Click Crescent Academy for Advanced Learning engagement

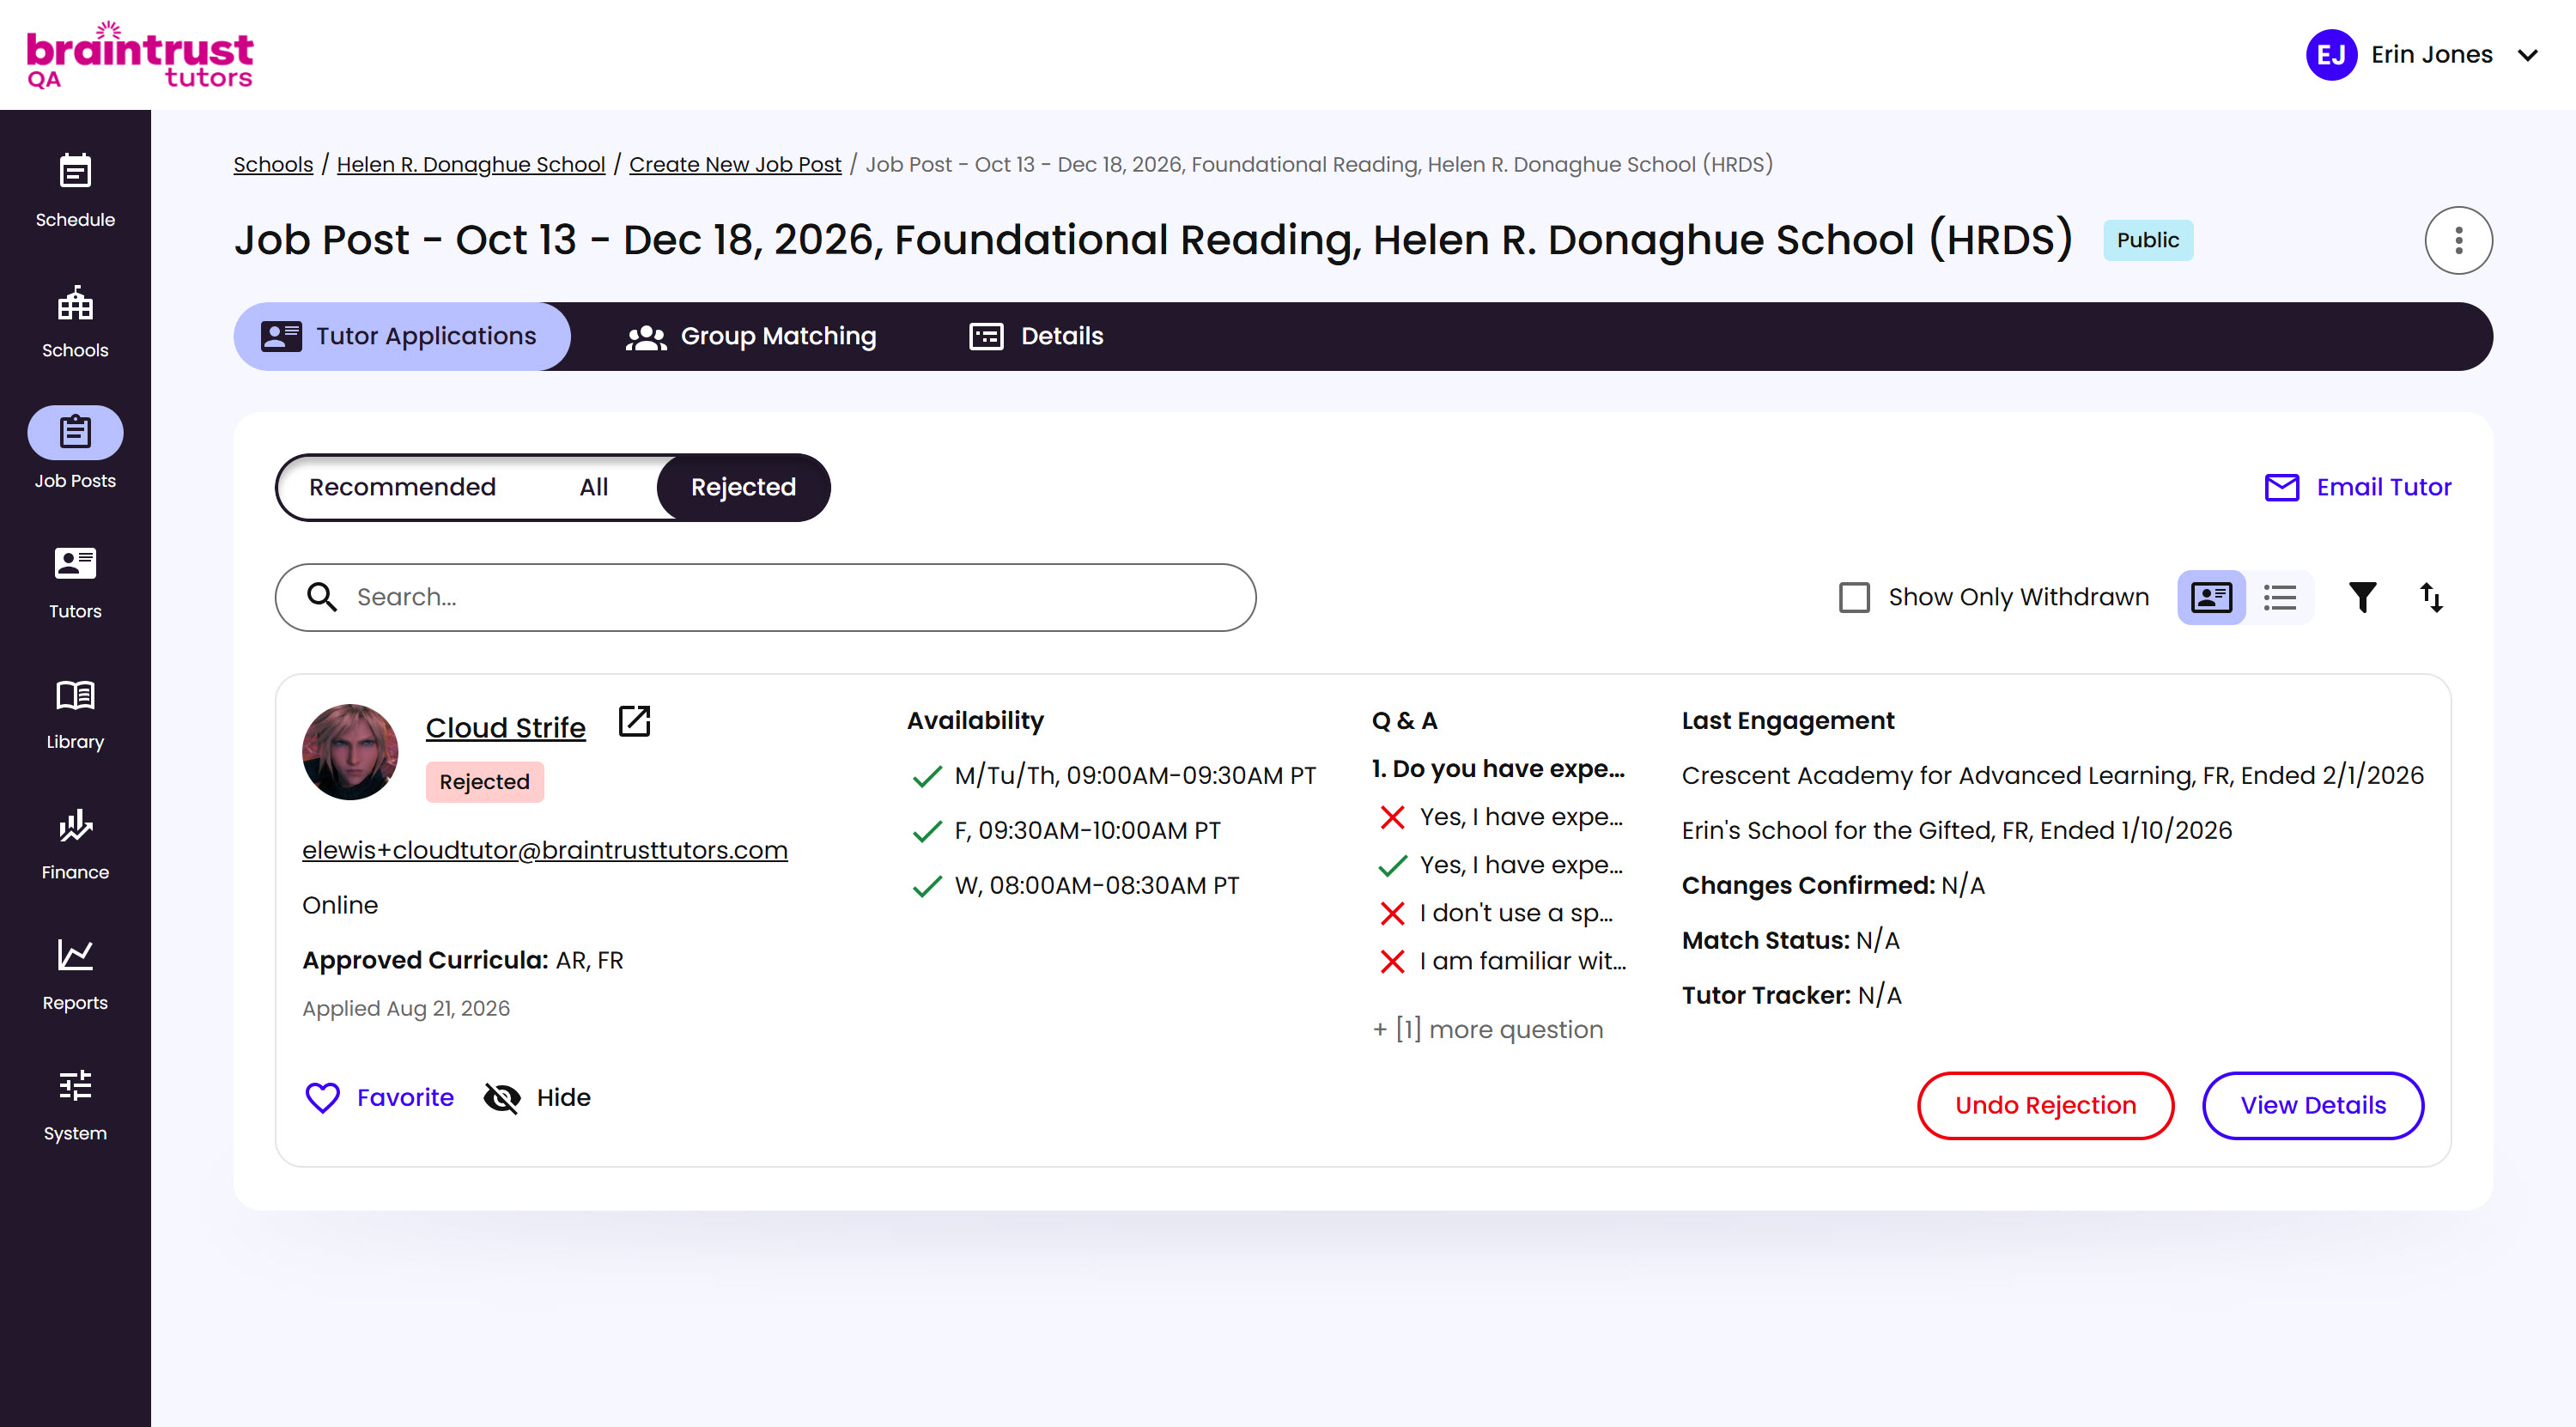coord(2052,775)
